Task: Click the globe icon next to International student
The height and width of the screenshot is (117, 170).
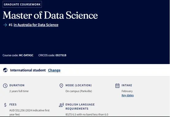Action: point(5,70)
